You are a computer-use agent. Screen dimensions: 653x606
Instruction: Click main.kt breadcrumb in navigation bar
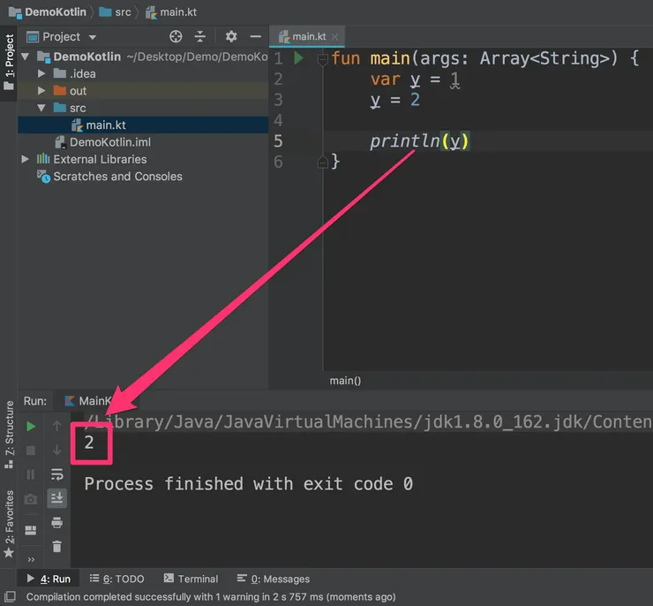[171, 12]
